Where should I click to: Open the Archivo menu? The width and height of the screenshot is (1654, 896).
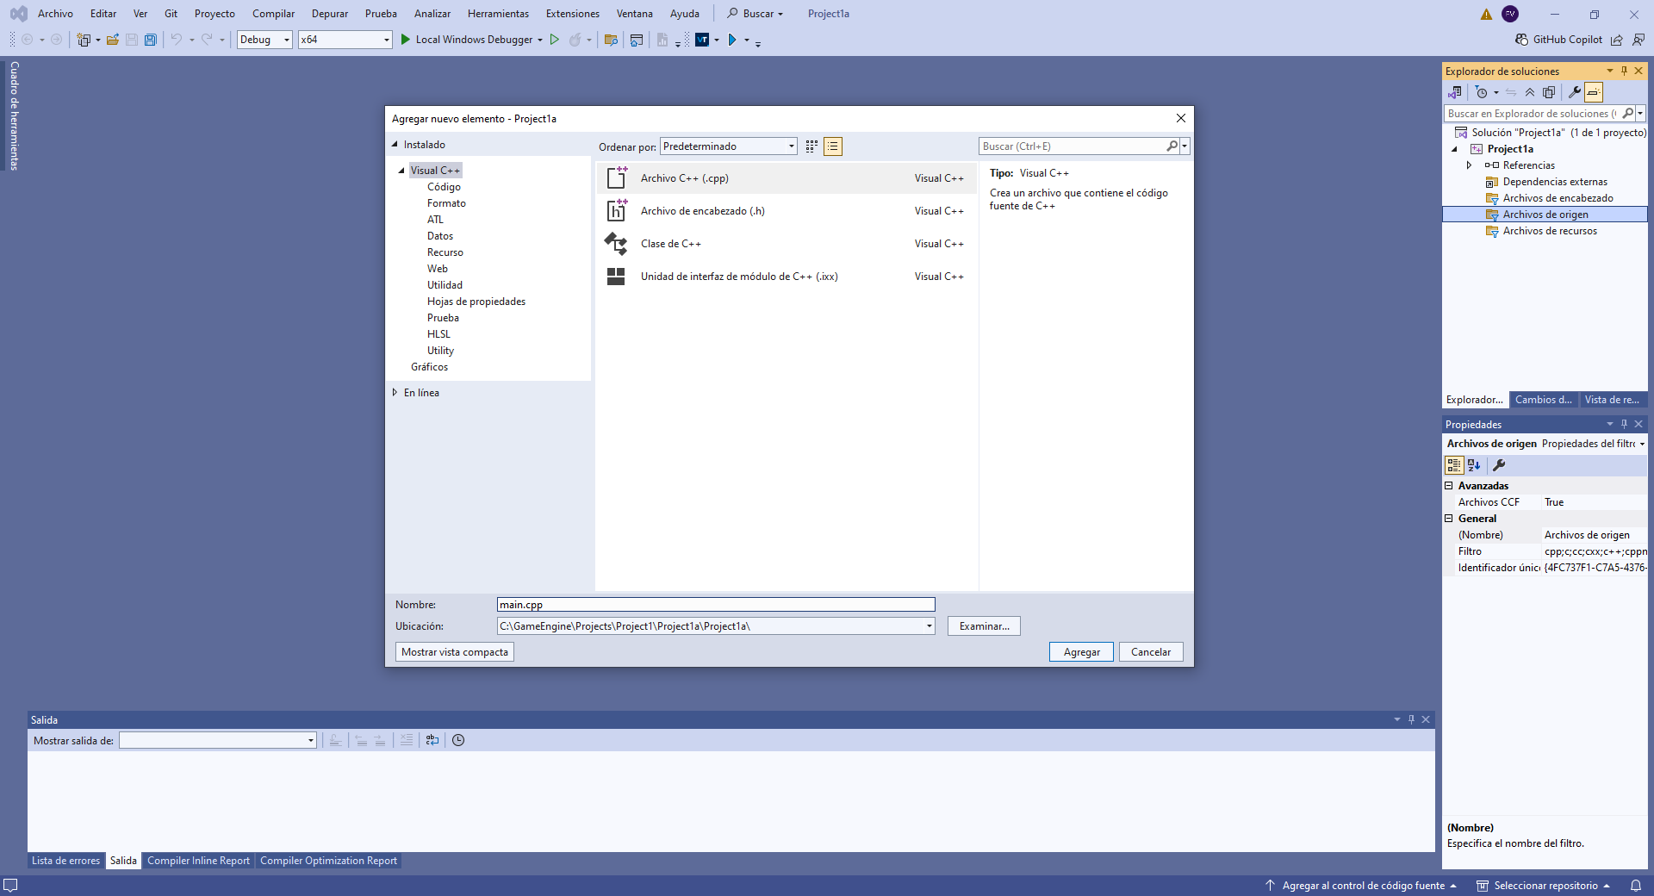[x=55, y=14]
